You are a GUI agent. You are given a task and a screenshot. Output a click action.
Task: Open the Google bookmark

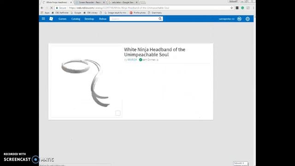(x=76, y=13)
